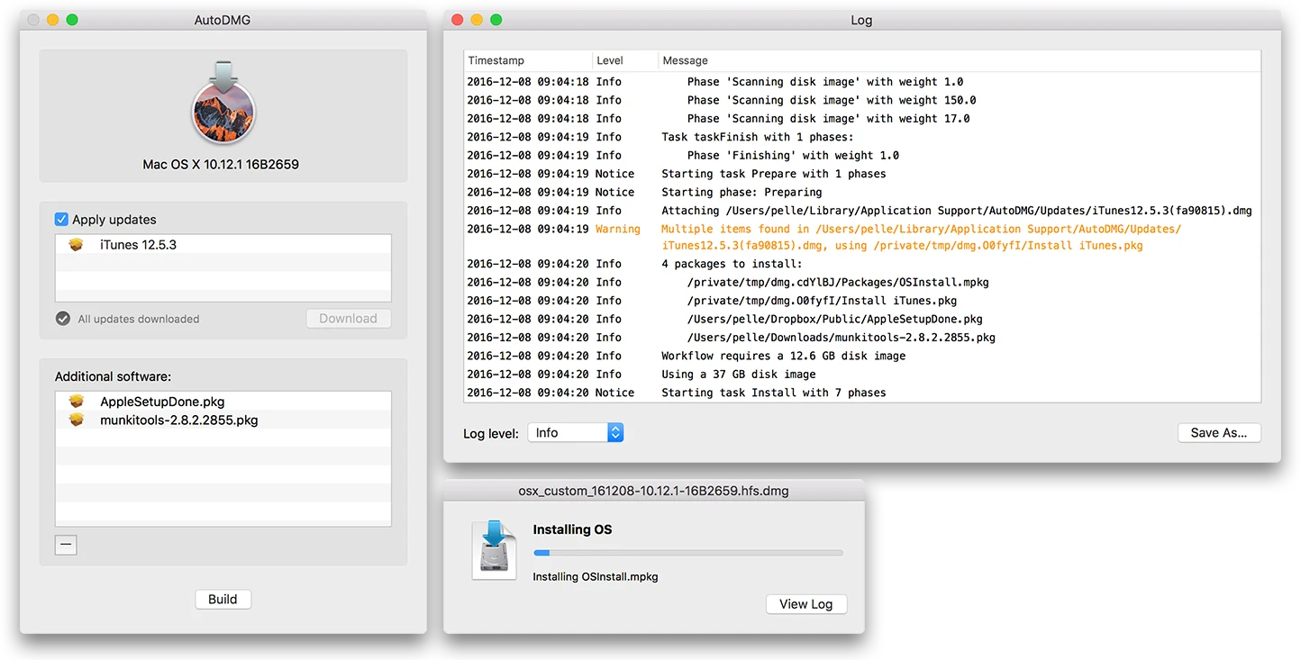The height and width of the screenshot is (660, 1301).
Task: Save the log with Save As
Action: click(x=1219, y=433)
